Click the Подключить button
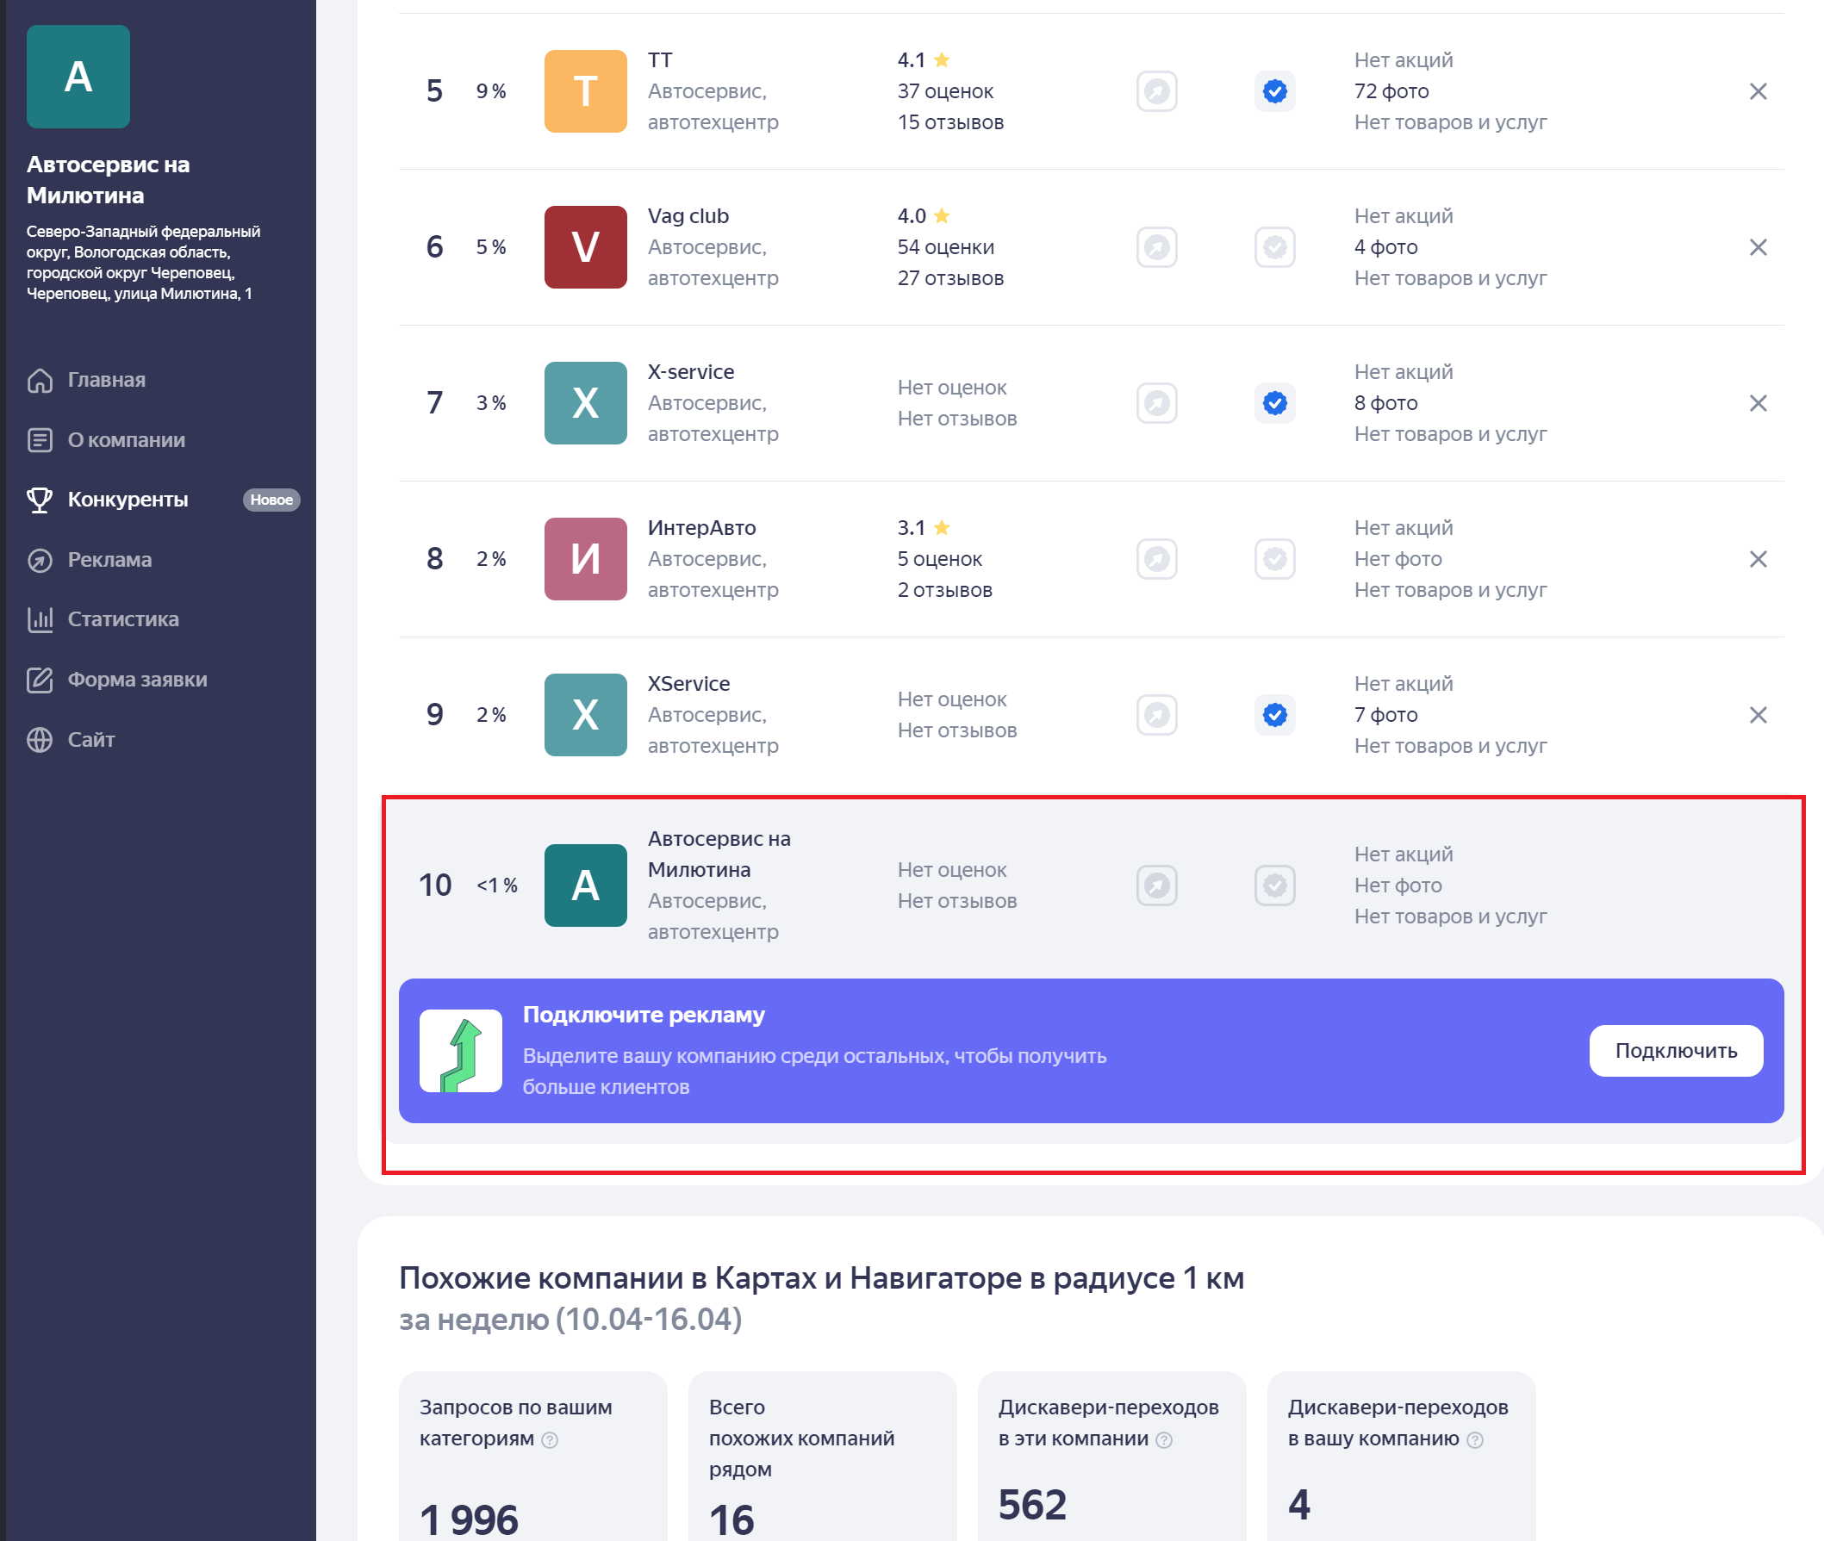This screenshot has height=1541, width=1824. tap(1675, 1051)
